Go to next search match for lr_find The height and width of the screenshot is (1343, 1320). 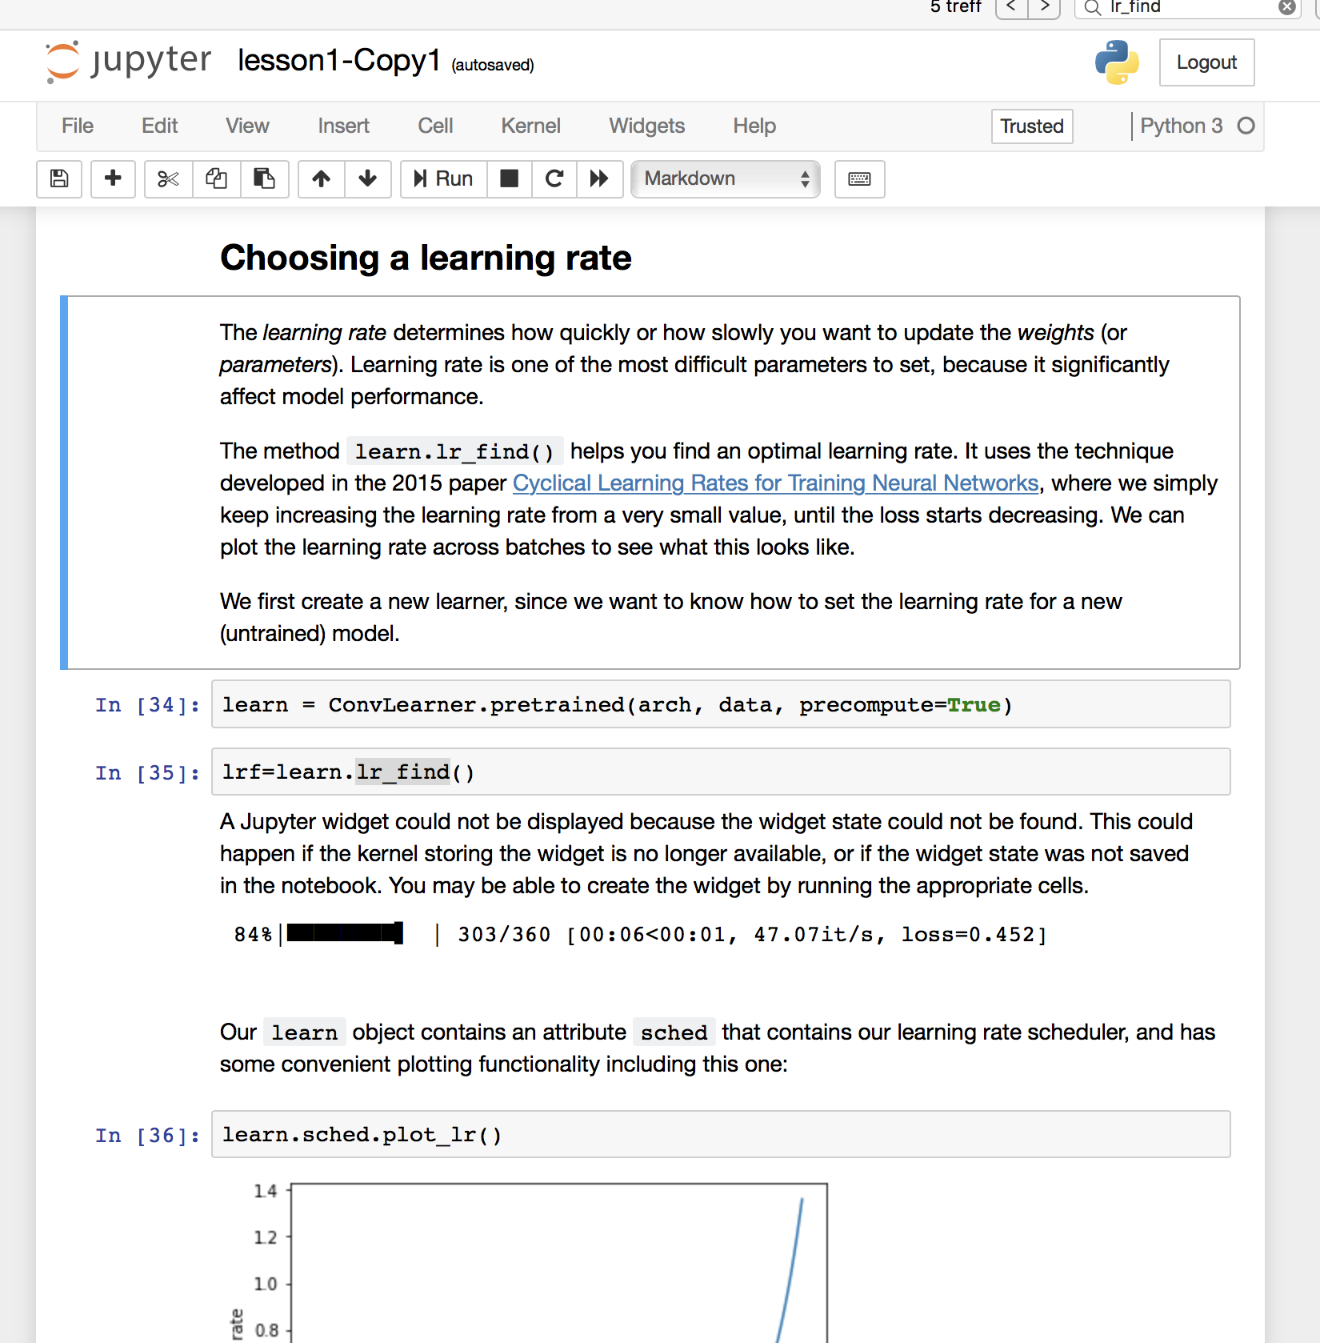click(x=1044, y=7)
